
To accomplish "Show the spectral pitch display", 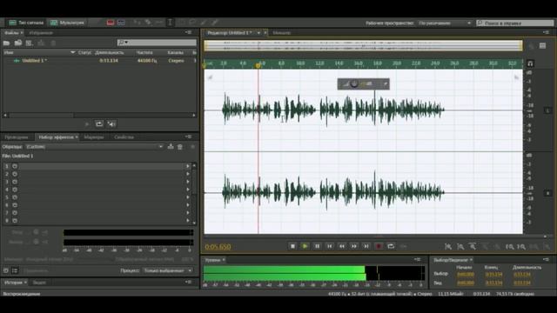I will pos(122,23).
